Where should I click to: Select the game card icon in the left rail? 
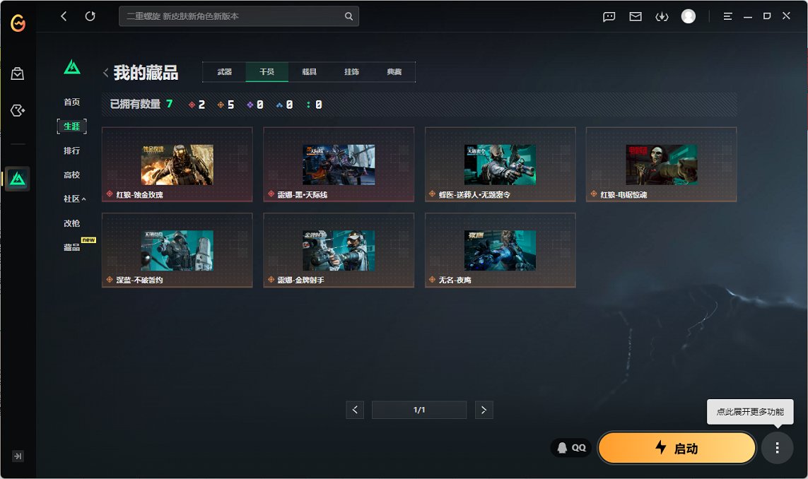17,110
